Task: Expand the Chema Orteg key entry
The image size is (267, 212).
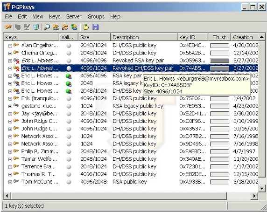Action: pos(10,53)
